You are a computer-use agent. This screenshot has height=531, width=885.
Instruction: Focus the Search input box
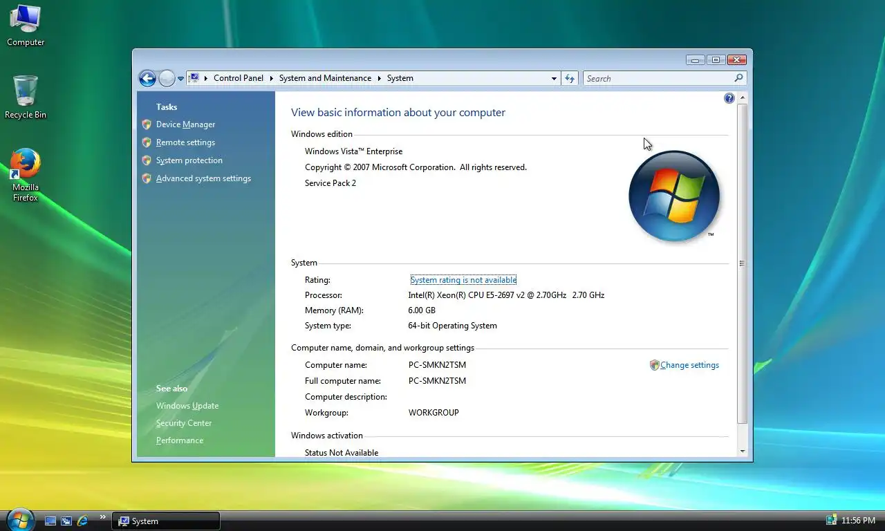658,78
